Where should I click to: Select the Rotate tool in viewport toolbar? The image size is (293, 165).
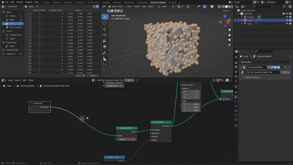pos(105,35)
